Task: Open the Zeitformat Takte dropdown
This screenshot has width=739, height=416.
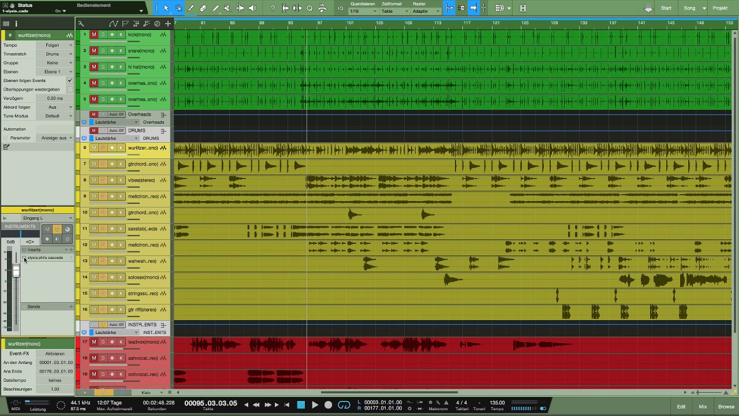Action: (395, 12)
